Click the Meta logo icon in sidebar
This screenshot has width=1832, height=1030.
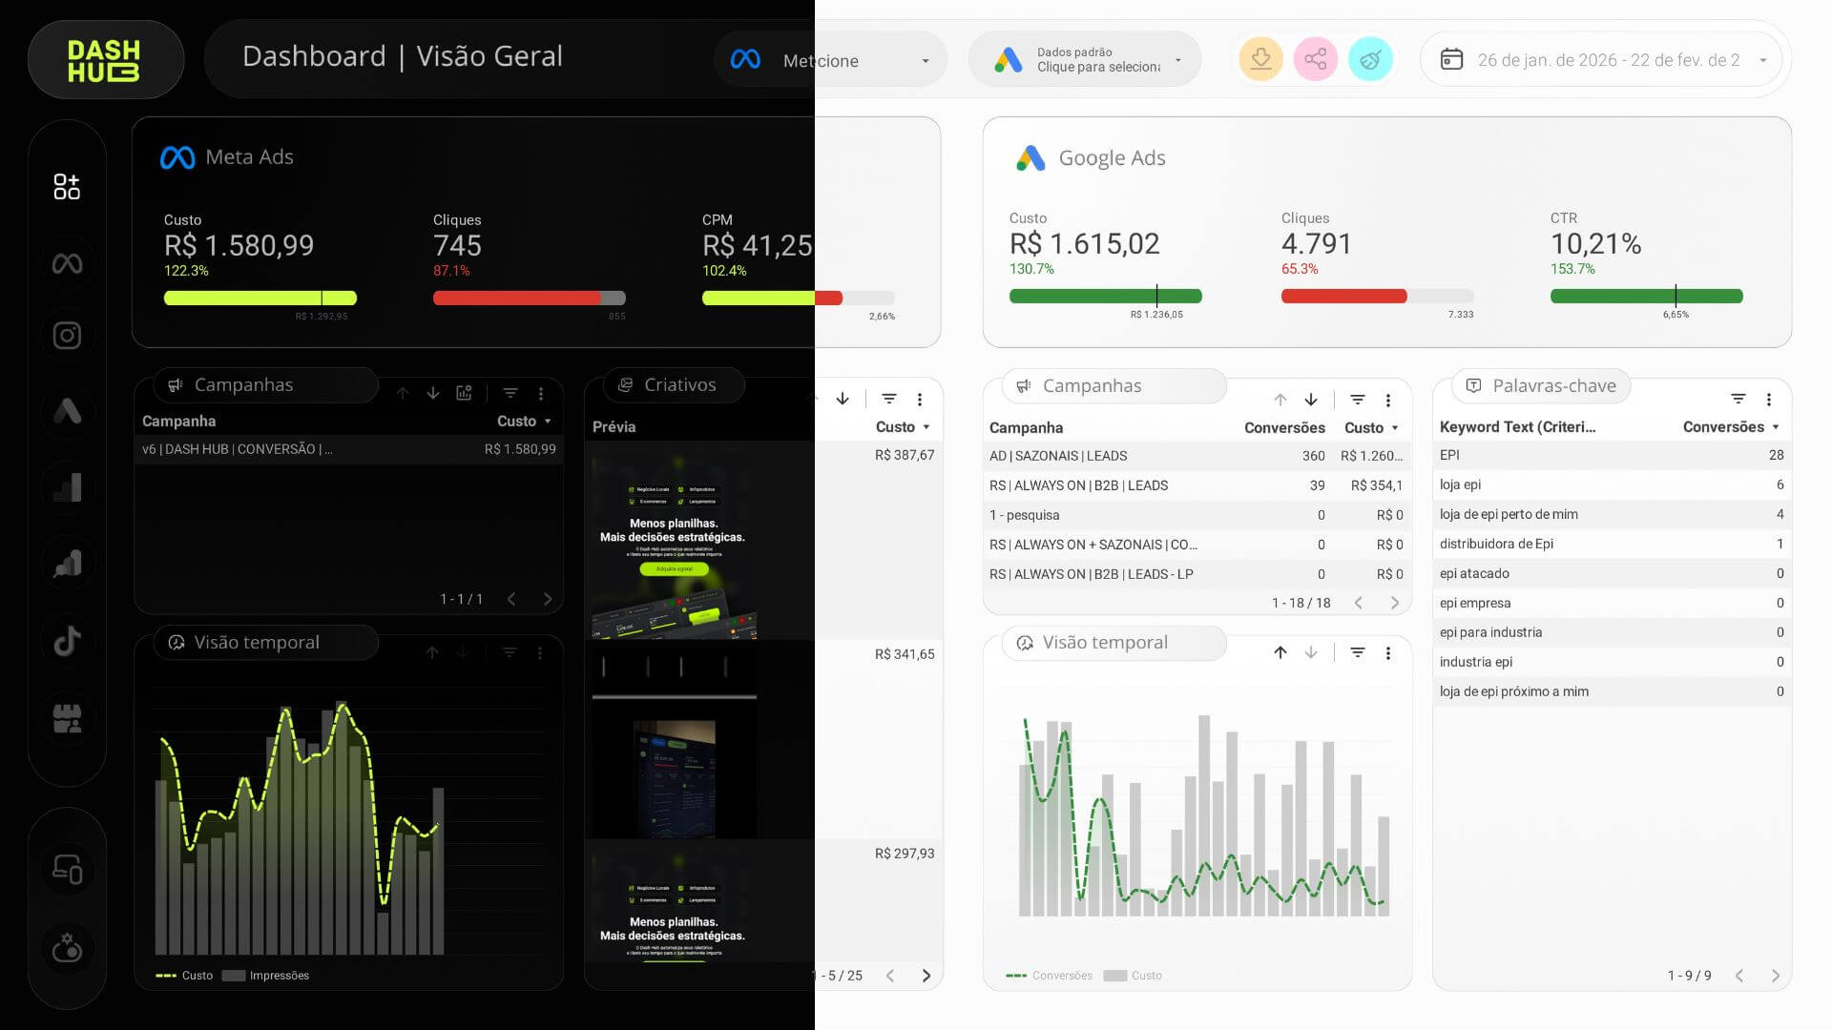[67, 263]
